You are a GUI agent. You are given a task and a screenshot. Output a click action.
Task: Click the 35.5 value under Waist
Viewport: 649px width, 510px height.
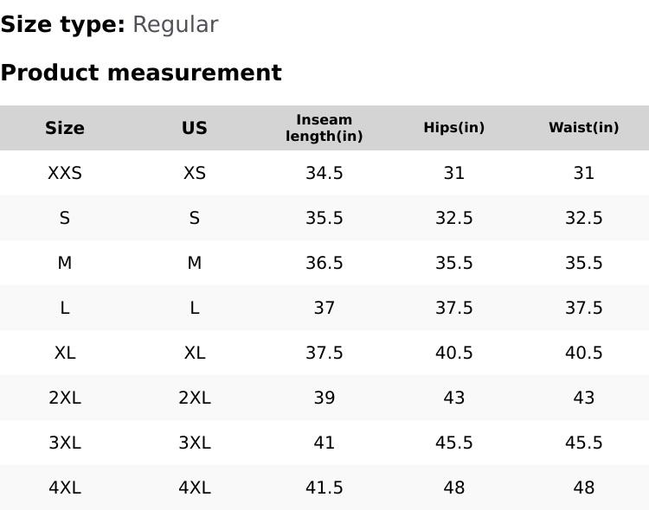[584, 263]
